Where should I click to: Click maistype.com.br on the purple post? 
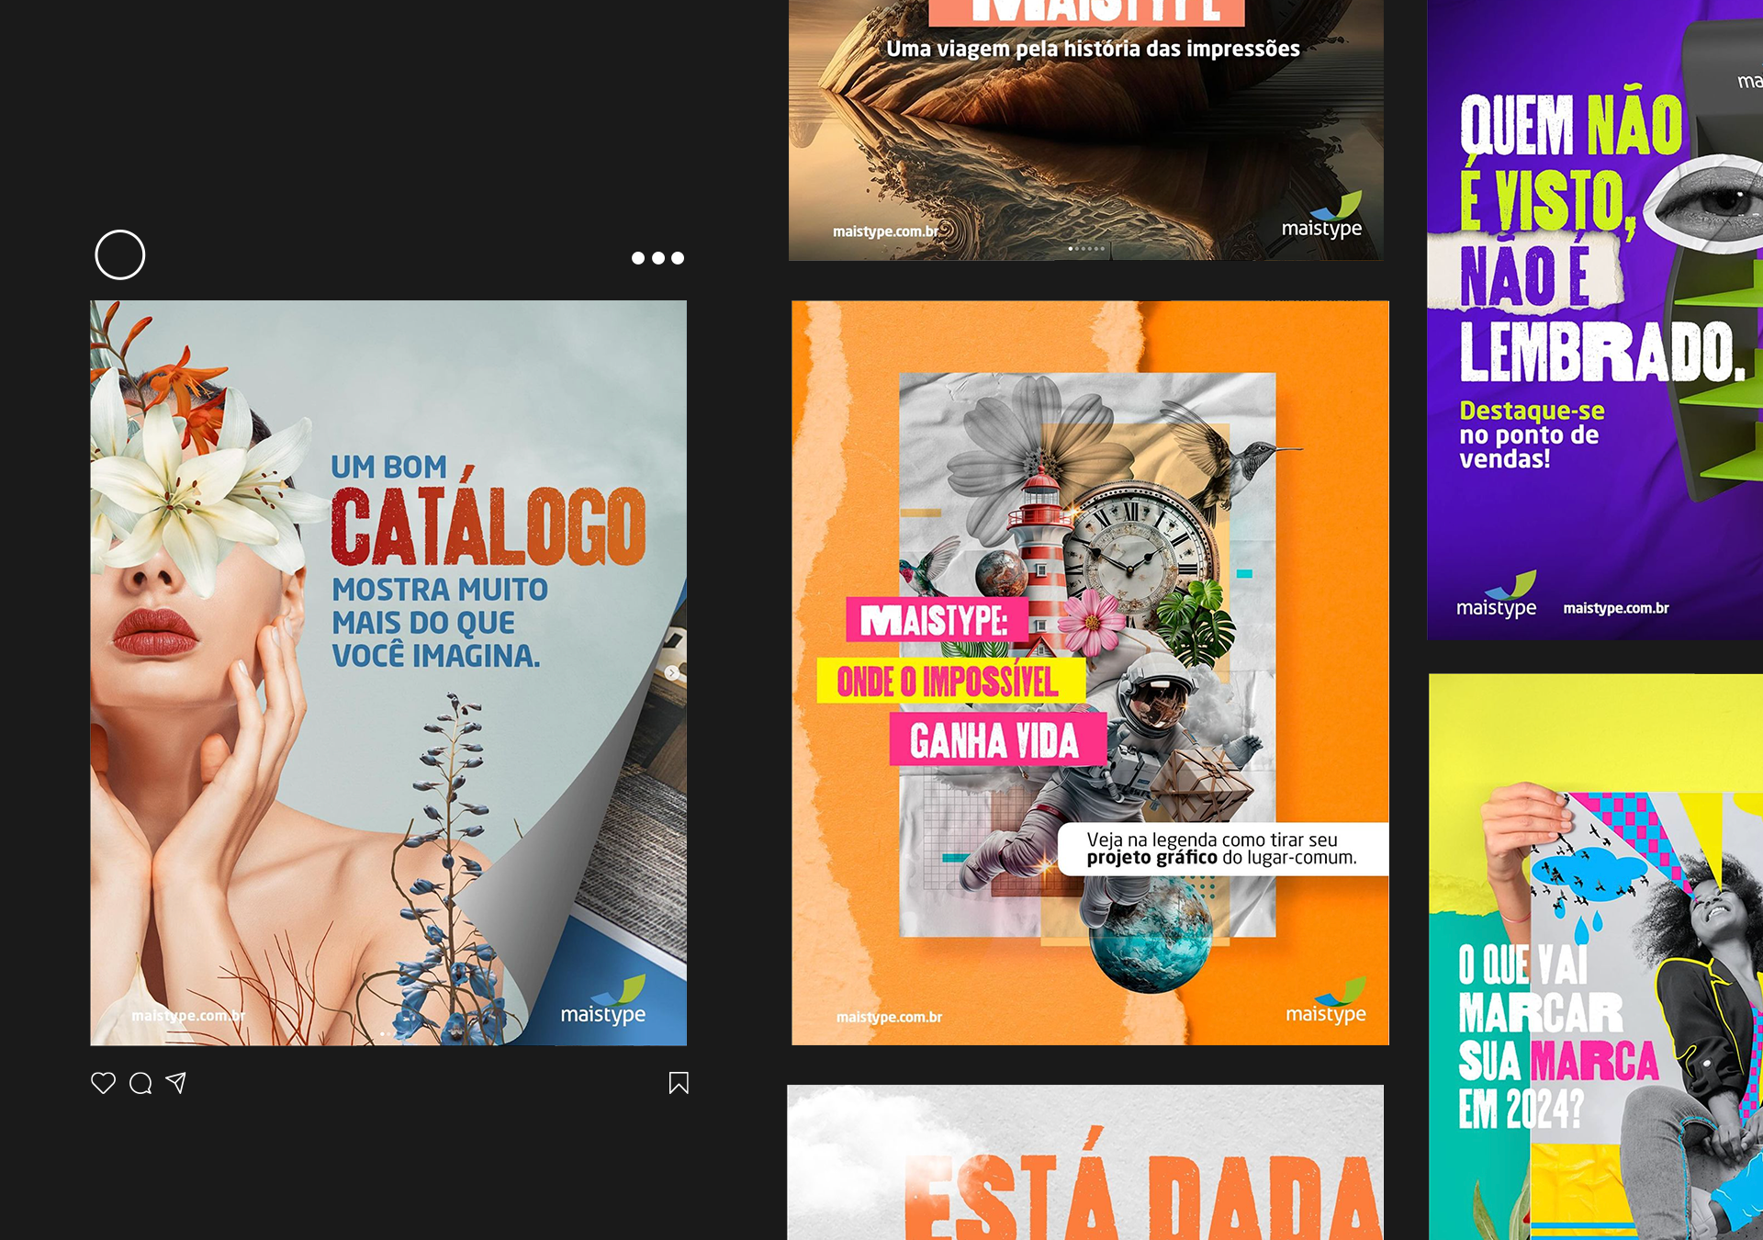pos(1616,608)
